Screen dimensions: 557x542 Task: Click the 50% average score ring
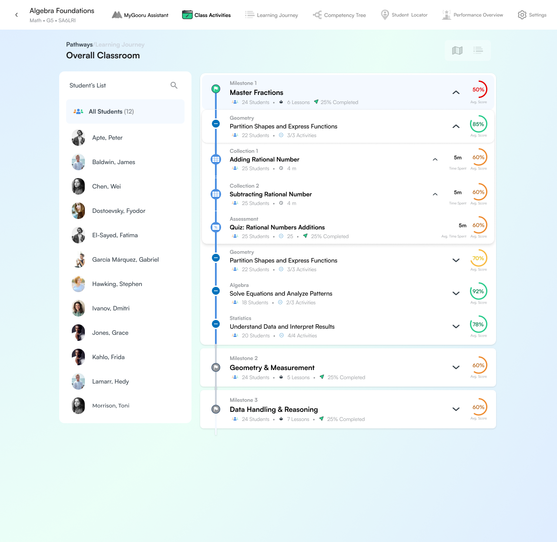coord(479,90)
